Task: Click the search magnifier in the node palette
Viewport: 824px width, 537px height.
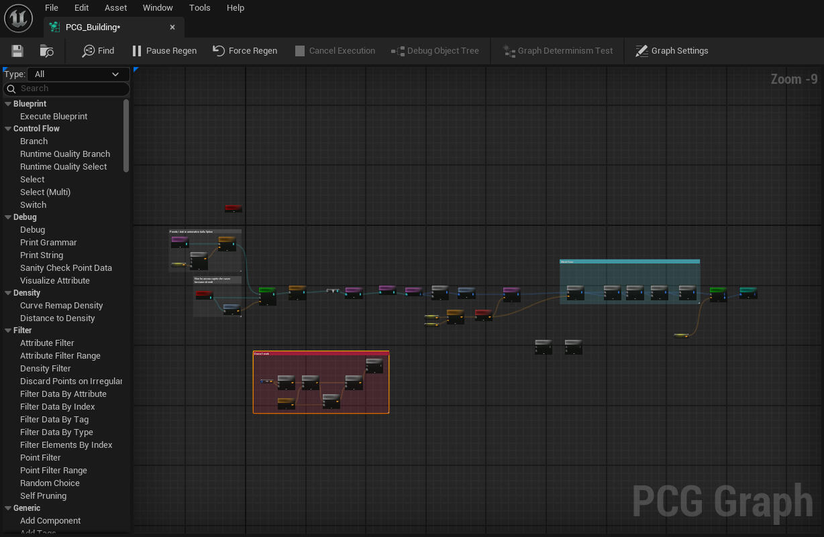Action: coord(12,88)
